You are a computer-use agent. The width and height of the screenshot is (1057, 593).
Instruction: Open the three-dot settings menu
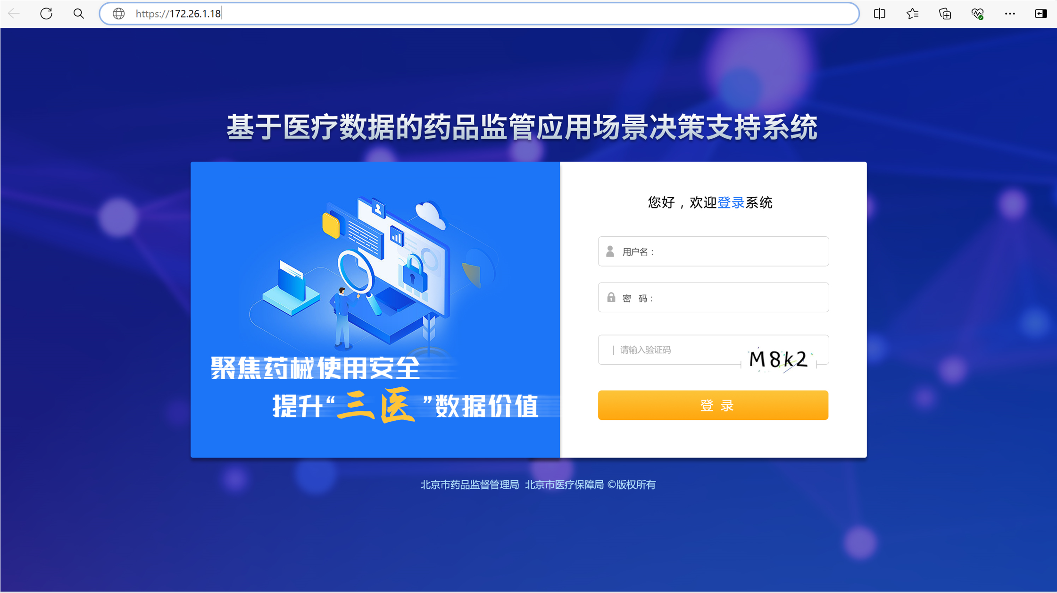pos(1010,14)
